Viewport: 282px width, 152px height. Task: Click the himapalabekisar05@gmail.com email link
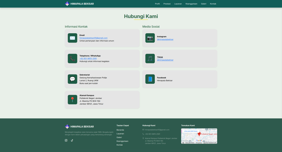[93, 38]
